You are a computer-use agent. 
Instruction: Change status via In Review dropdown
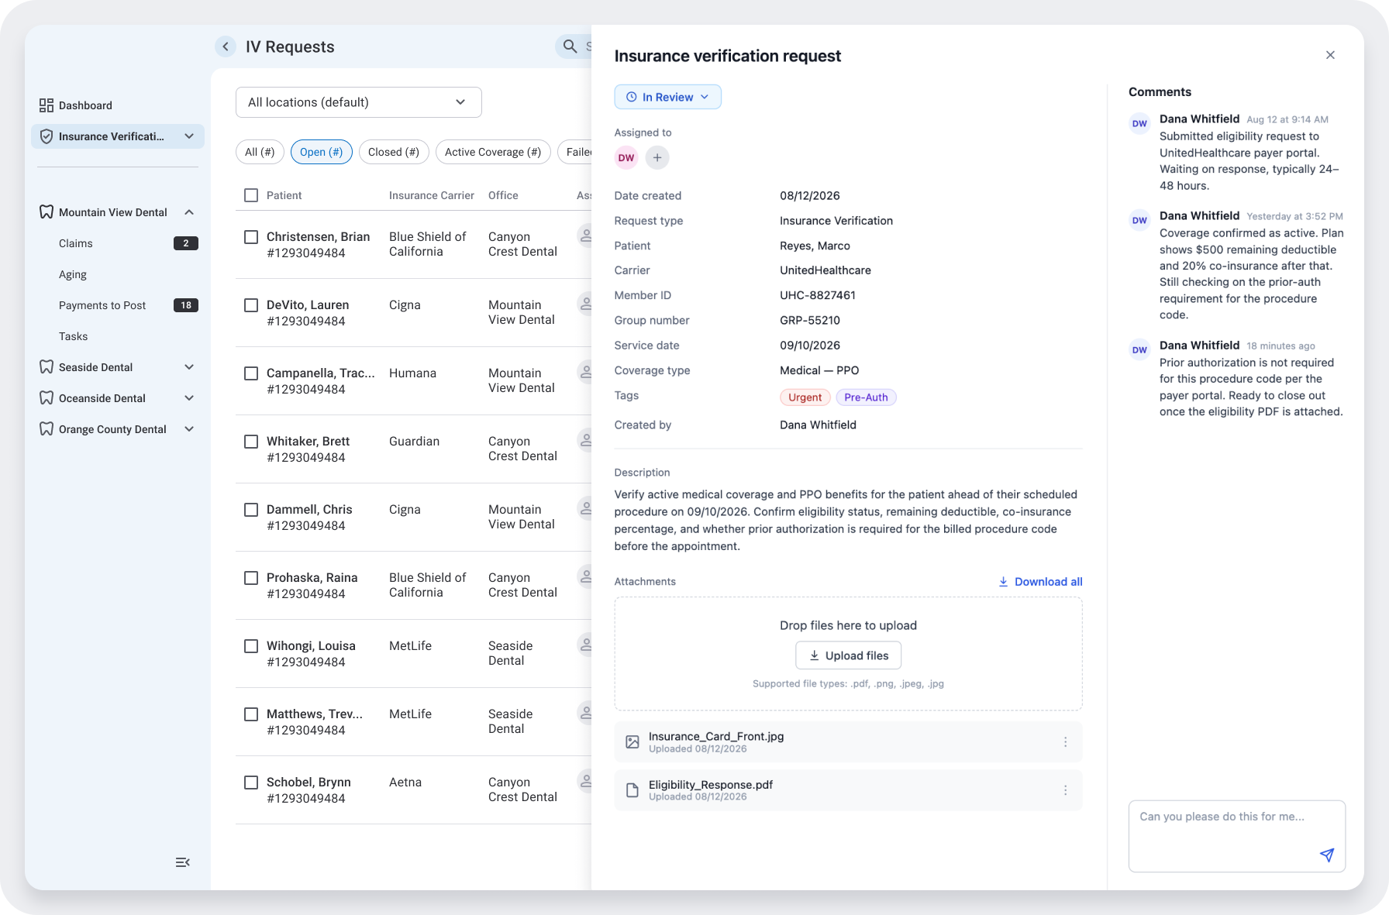[668, 97]
